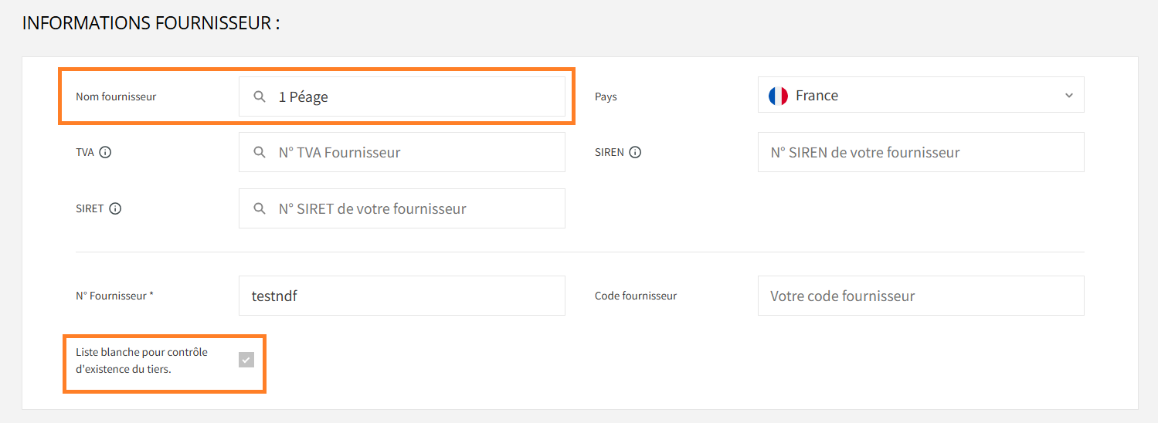Focus the '1 Péage' supplier name field
Viewport: 1158px width, 423px height.
(417, 96)
